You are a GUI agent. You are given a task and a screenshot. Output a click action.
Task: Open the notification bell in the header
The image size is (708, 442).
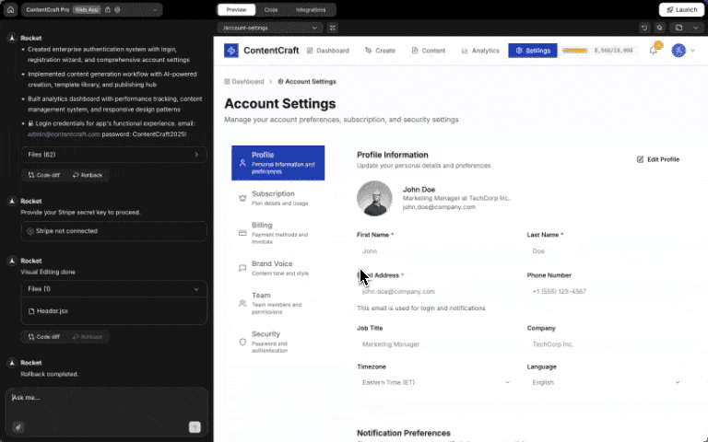[x=654, y=50]
